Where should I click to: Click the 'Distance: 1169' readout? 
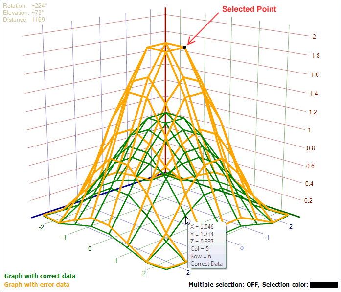tap(24, 20)
